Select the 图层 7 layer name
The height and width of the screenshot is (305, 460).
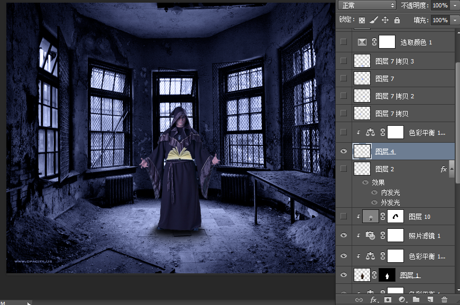[382, 78]
